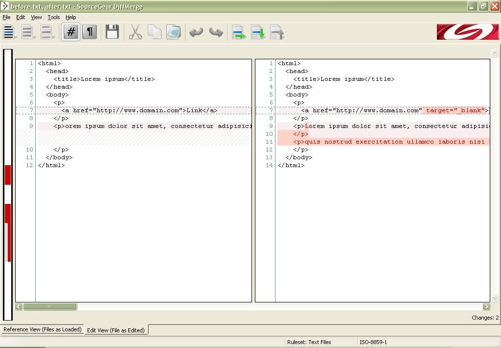Click the Copy pages icon
Viewport: 501px width, 348px height.
(155, 32)
